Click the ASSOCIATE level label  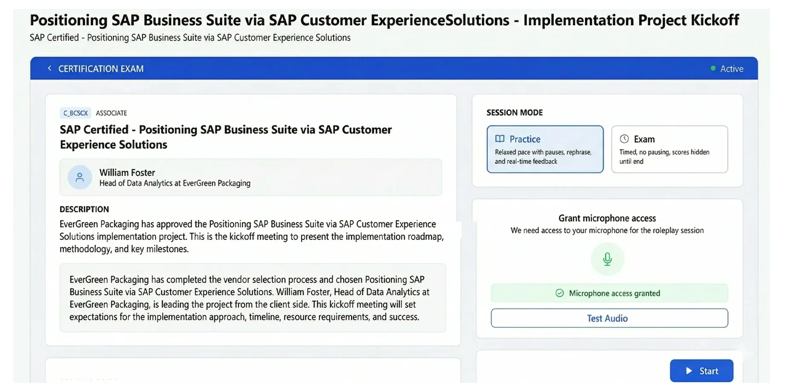pyautogui.click(x=111, y=113)
